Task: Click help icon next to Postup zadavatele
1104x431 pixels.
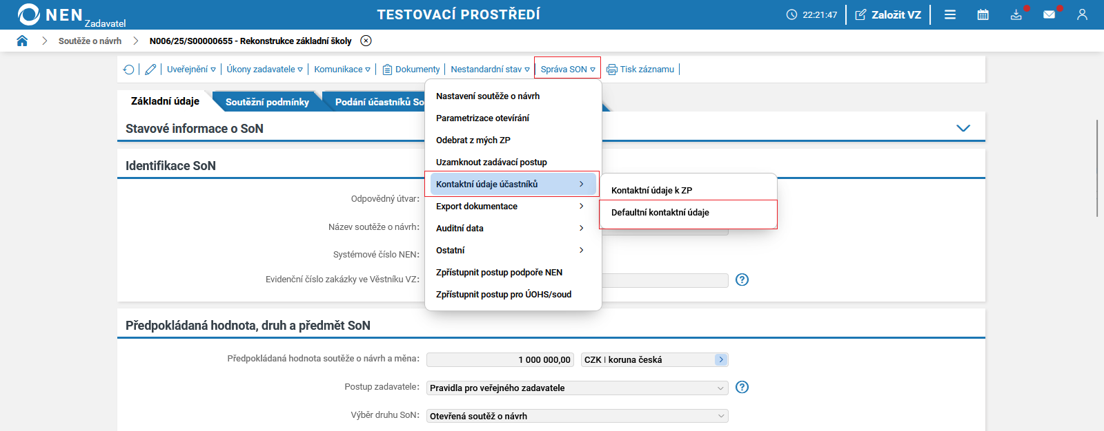Action: tap(742, 387)
